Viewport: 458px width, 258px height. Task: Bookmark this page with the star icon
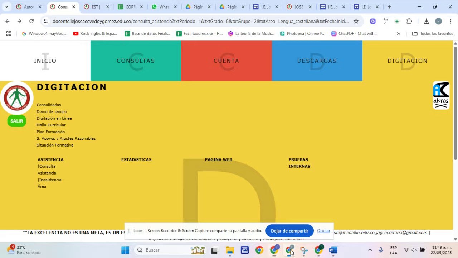pyautogui.click(x=356, y=21)
